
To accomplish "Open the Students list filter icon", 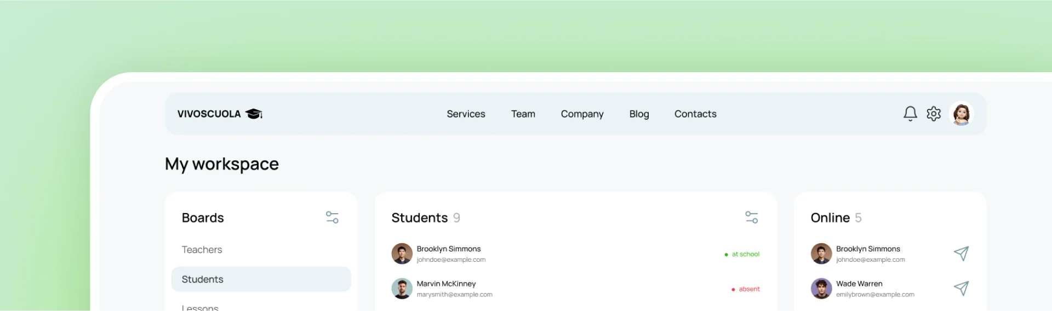I will pyautogui.click(x=752, y=218).
